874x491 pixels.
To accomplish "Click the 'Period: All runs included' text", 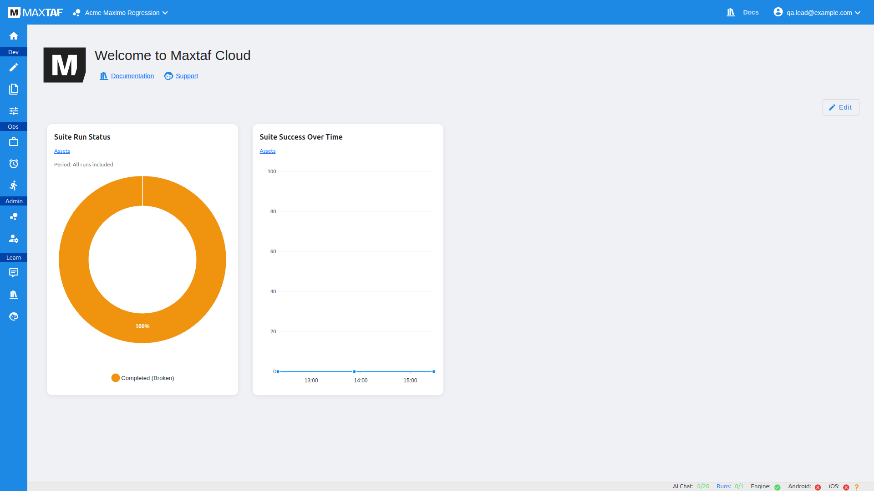I will [84, 165].
